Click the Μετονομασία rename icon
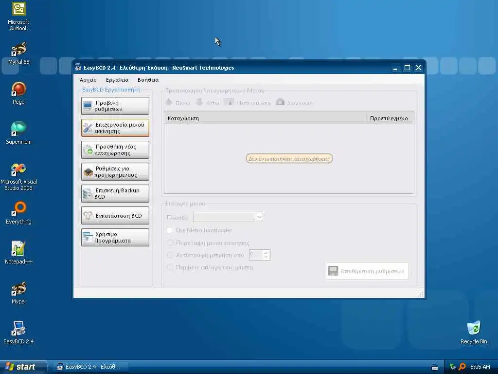This screenshot has height=374, width=498. [x=229, y=102]
